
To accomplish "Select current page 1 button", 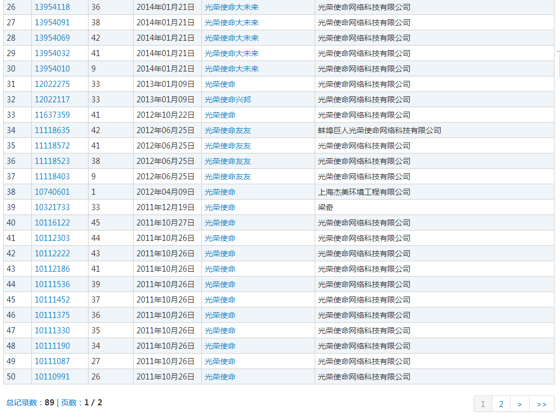I will point(483,404).
